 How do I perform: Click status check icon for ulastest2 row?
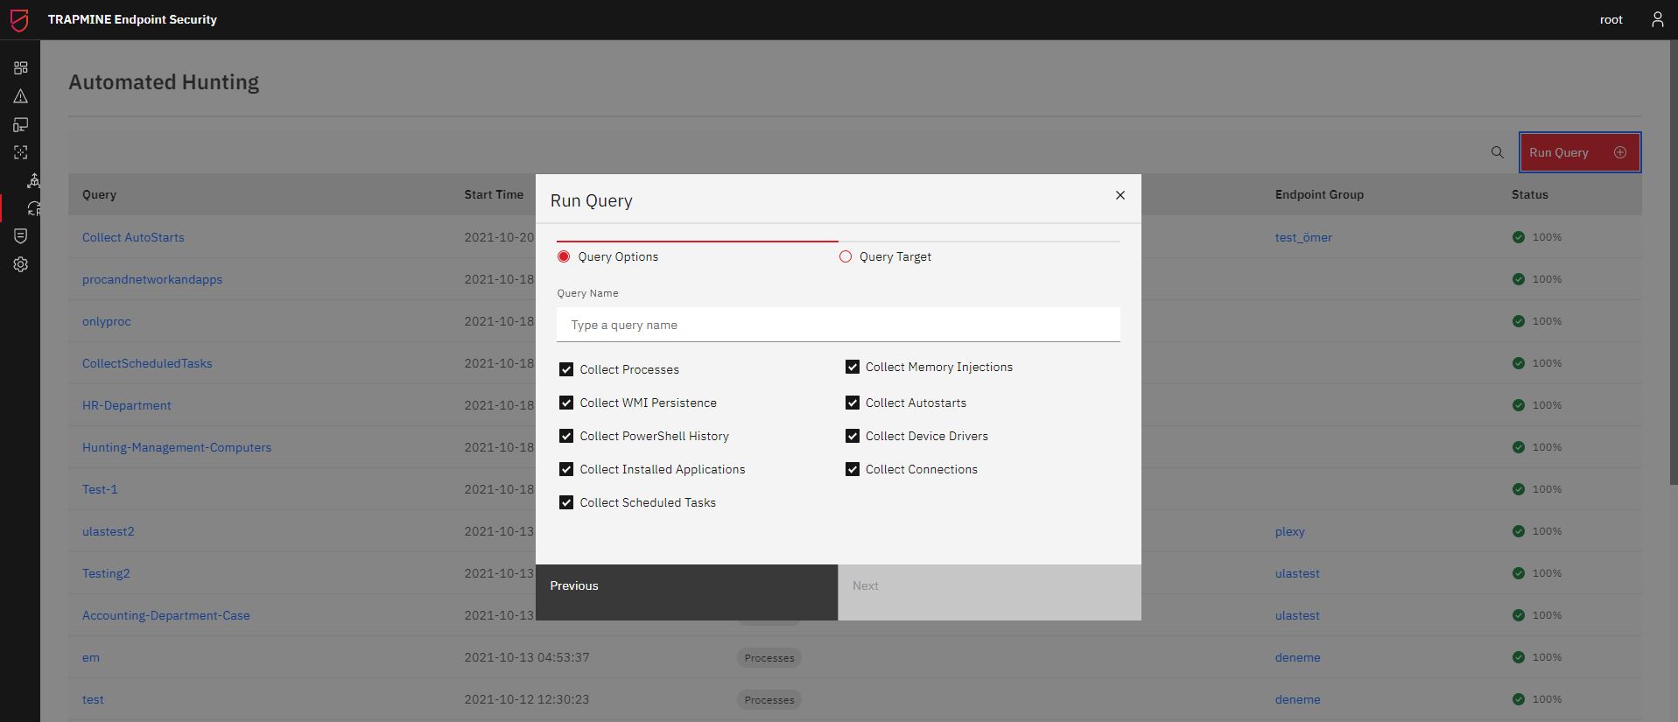(x=1518, y=531)
